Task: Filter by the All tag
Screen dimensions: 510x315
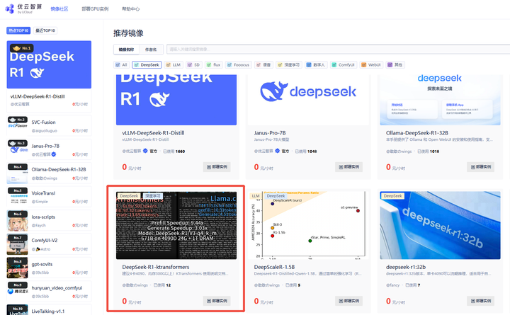Action: tap(121, 64)
